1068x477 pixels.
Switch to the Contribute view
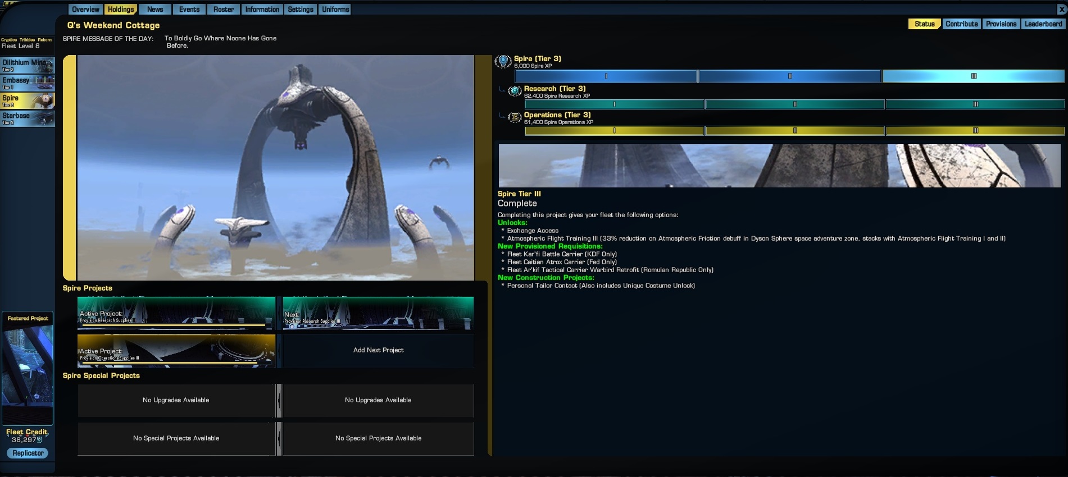[x=961, y=24]
